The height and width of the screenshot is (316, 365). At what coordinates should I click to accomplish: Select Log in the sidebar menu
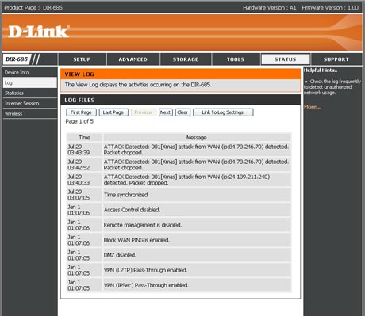[x=30, y=82]
